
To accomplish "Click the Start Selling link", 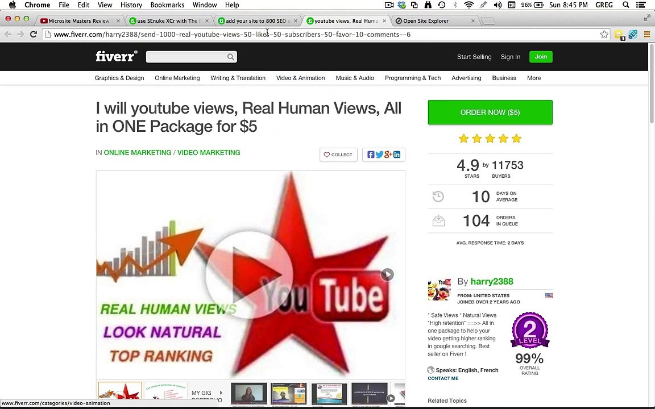I will click(x=474, y=57).
